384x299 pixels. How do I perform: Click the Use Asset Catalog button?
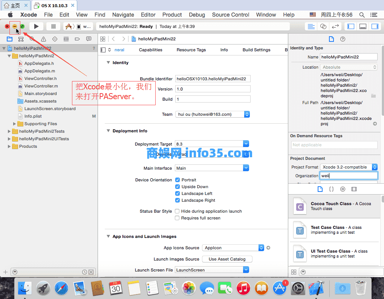click(227, 259)
